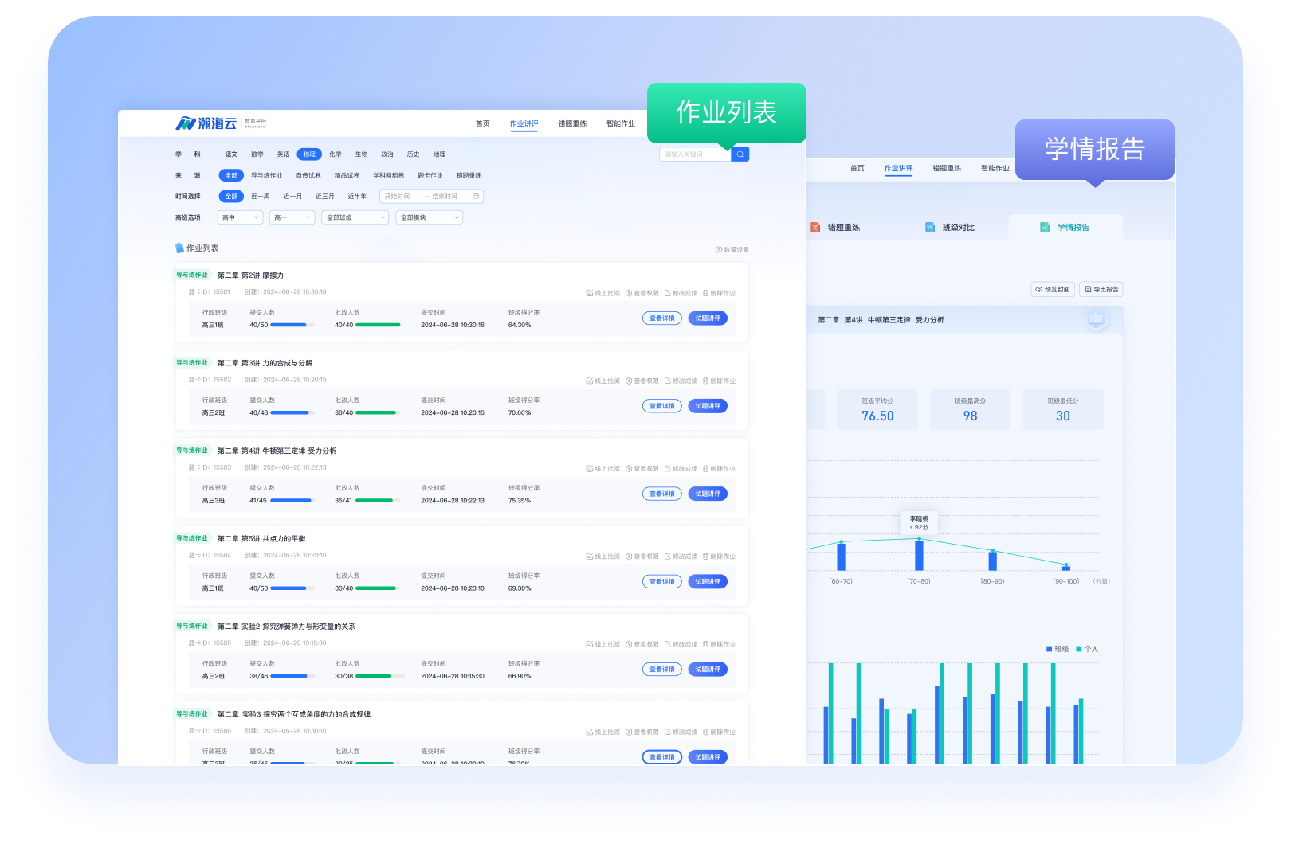Click the [70-80] score bar showing 李晓桐 92分

(x=919, y=556)
